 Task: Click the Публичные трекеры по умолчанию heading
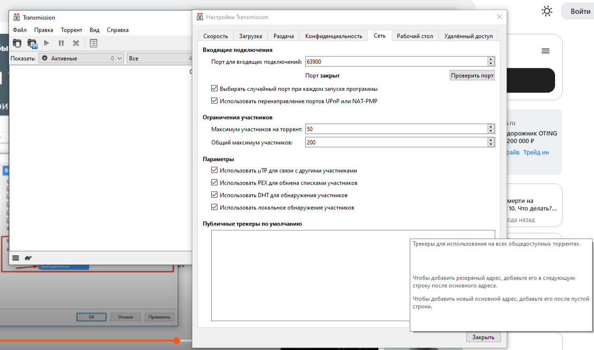pos(252,224)
